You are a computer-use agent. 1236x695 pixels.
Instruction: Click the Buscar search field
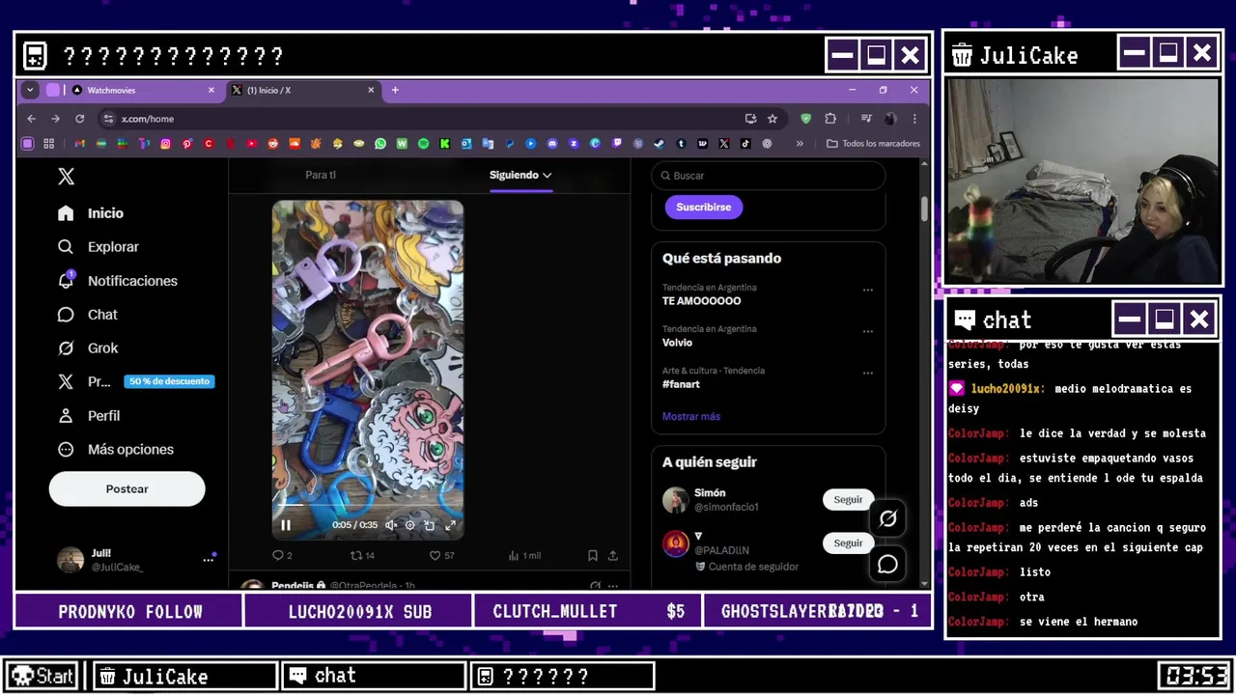pyautogui.click(x=769, y=176)
